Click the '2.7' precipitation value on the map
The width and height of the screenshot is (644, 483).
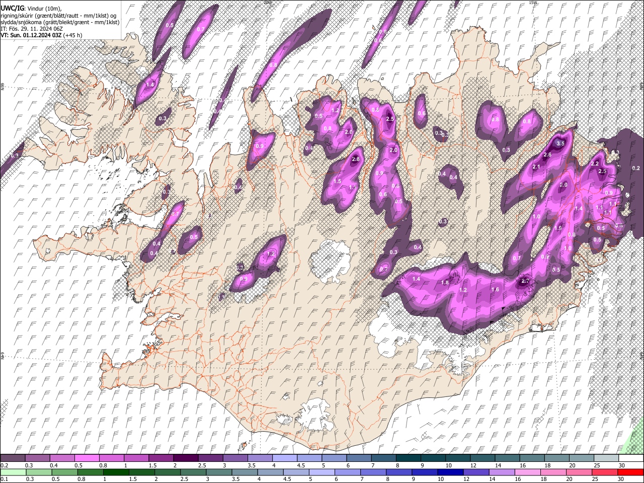click(526, 281)
